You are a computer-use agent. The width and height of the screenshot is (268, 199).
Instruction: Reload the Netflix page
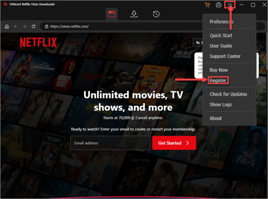point(33,26)
